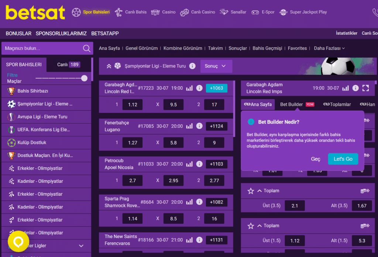Switch to Bet Builder tab

(297, 105)
